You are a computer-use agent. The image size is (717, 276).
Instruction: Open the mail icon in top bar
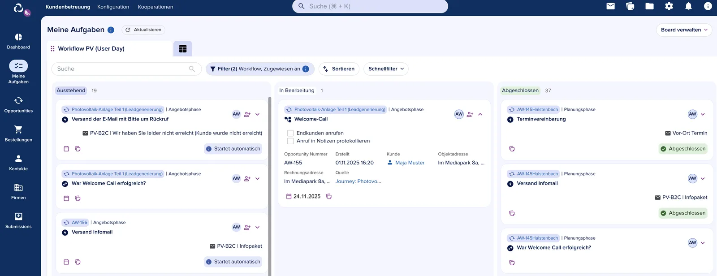coord(610,6)
